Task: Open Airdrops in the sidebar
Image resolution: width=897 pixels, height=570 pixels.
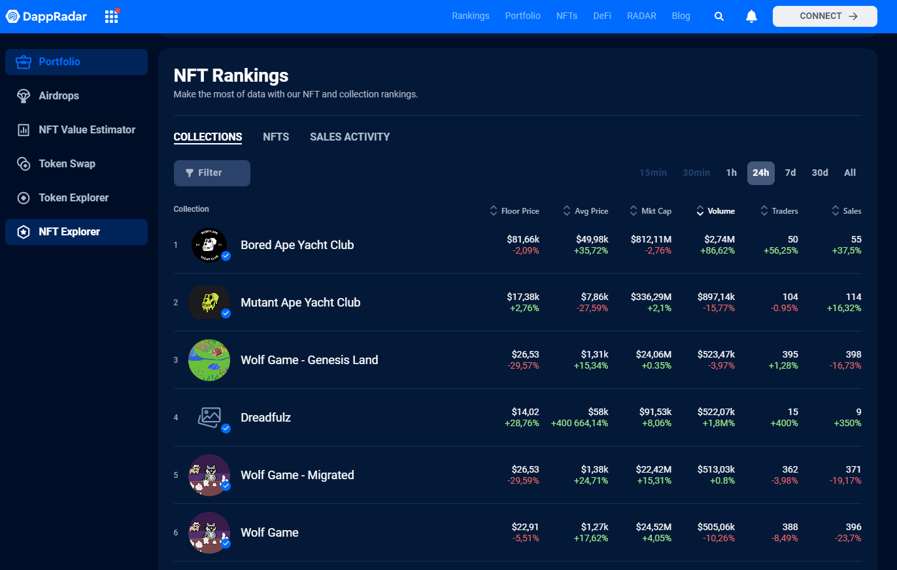Action: point(76,96)
